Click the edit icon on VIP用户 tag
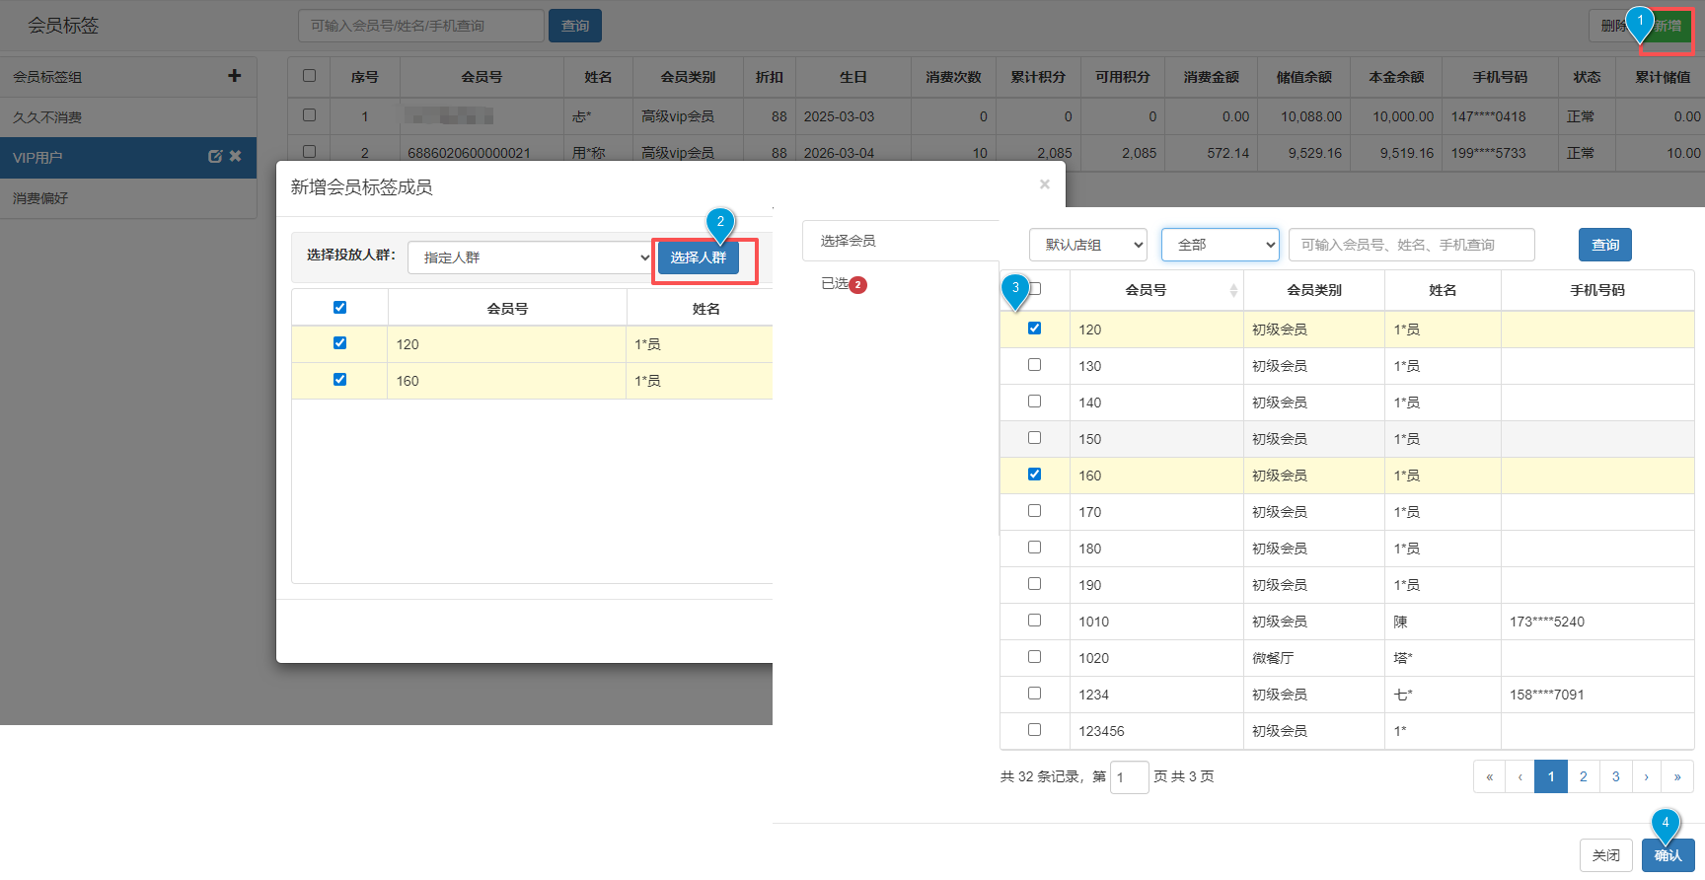Screen dimensions: 1705x880 (214, 157)
